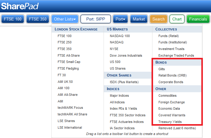Viewport: 211px width, 138px height.
Task: Open the Search tool
Action: click(x=158, y=19)
